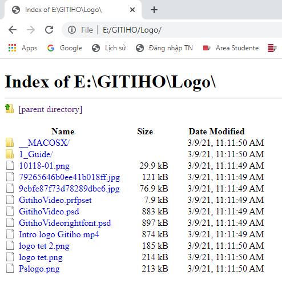
Task: Click the 29.9 kB size value
Action: pyautogui.click(x=154, y=166)
